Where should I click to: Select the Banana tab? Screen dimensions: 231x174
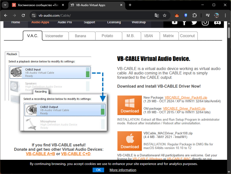tap(81, 36)
